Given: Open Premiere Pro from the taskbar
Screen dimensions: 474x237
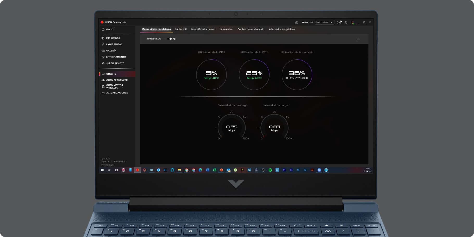Looking at the screenshot, I should click(284, 170).
